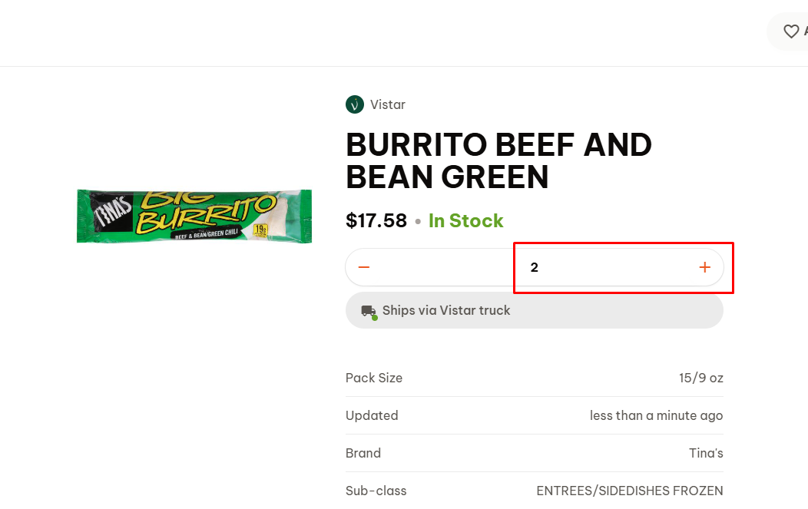Click the plus icon to increase quantity
The height and width of the screenshot is (509, 808).
coord(704,267)
